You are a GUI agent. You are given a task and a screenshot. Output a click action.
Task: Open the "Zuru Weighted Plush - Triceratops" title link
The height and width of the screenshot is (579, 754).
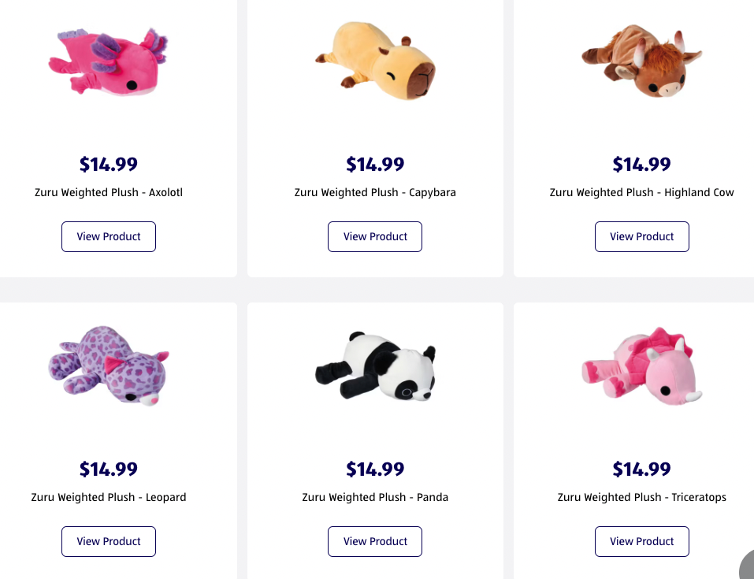(x=641, y=497)
